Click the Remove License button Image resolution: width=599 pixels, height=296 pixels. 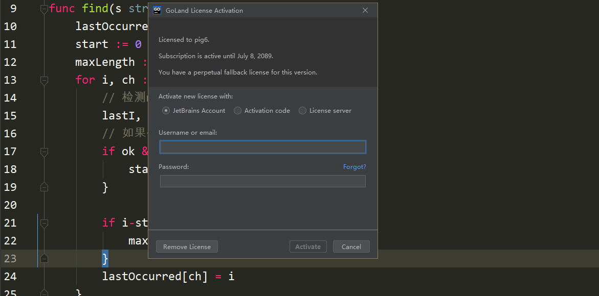point(187,246)
